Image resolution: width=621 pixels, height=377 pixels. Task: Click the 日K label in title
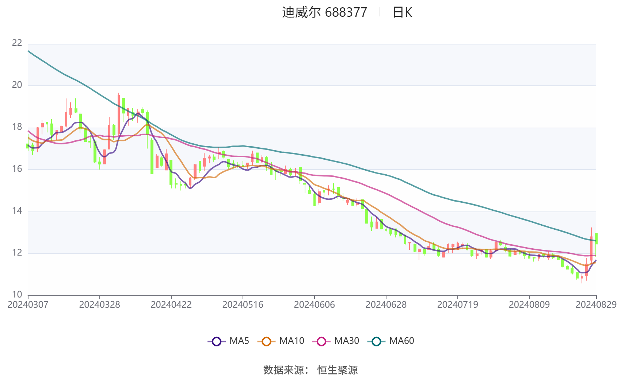pyautogui.click(x=402, y=12)
